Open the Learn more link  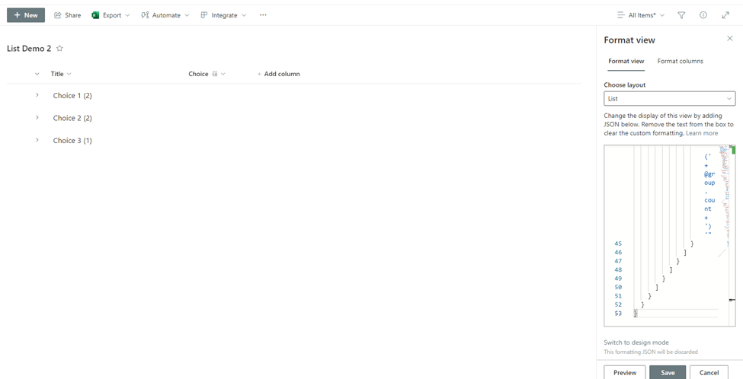coord(702,133)
